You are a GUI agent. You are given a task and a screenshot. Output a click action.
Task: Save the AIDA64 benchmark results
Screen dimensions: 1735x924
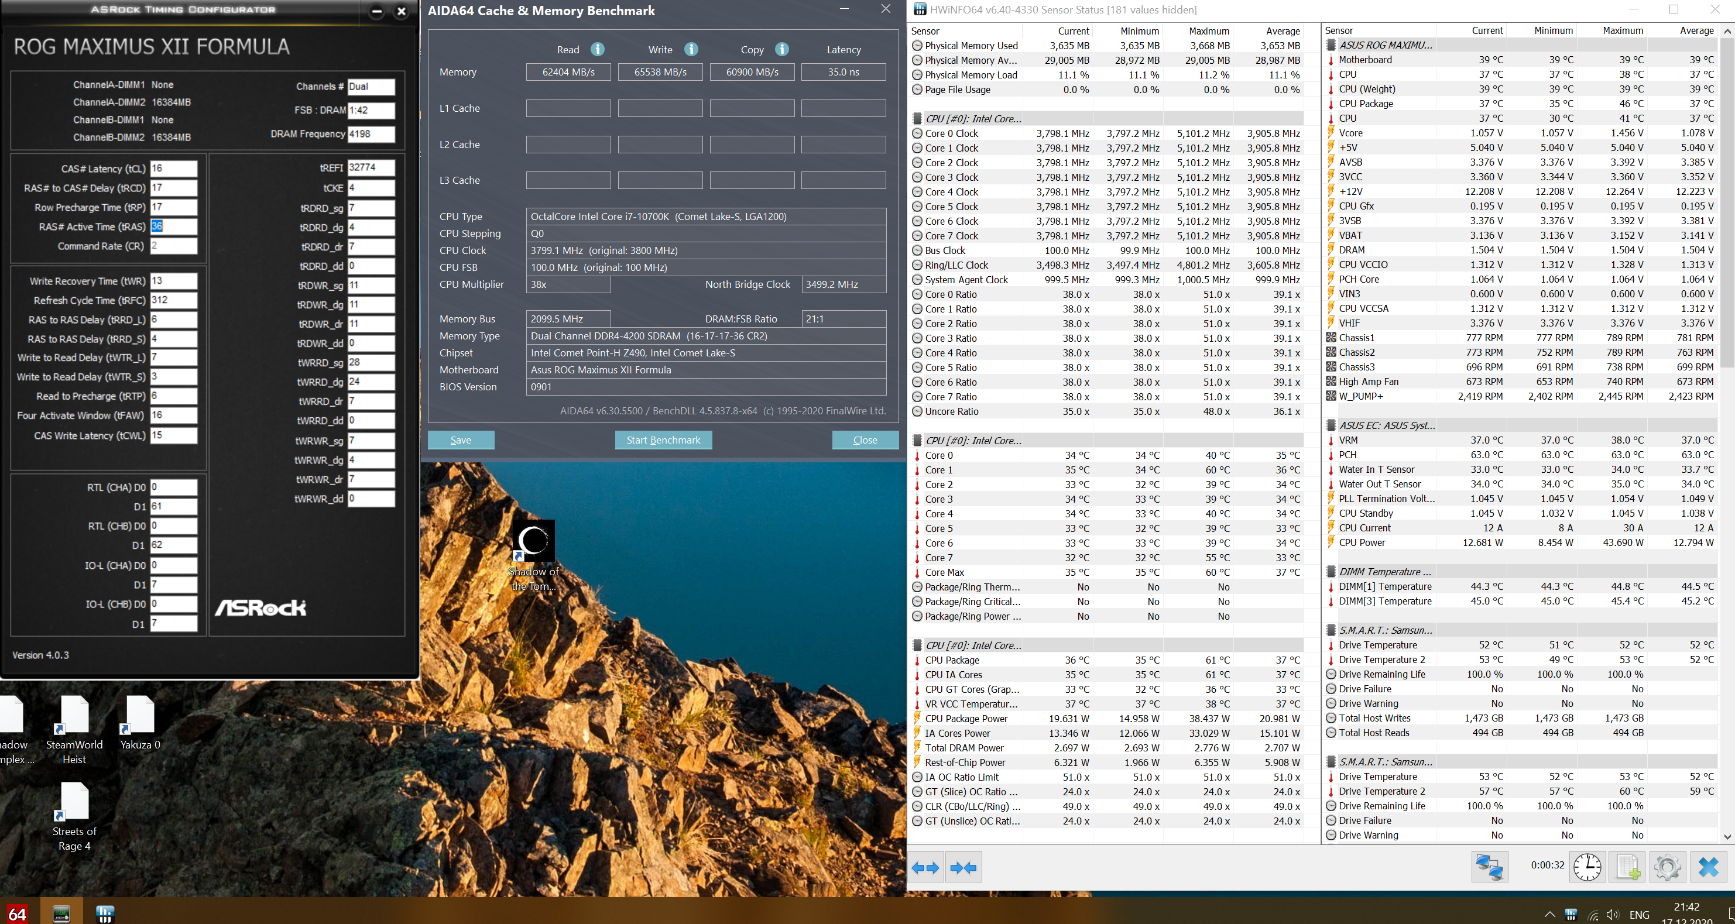click(x=461, y=440)
